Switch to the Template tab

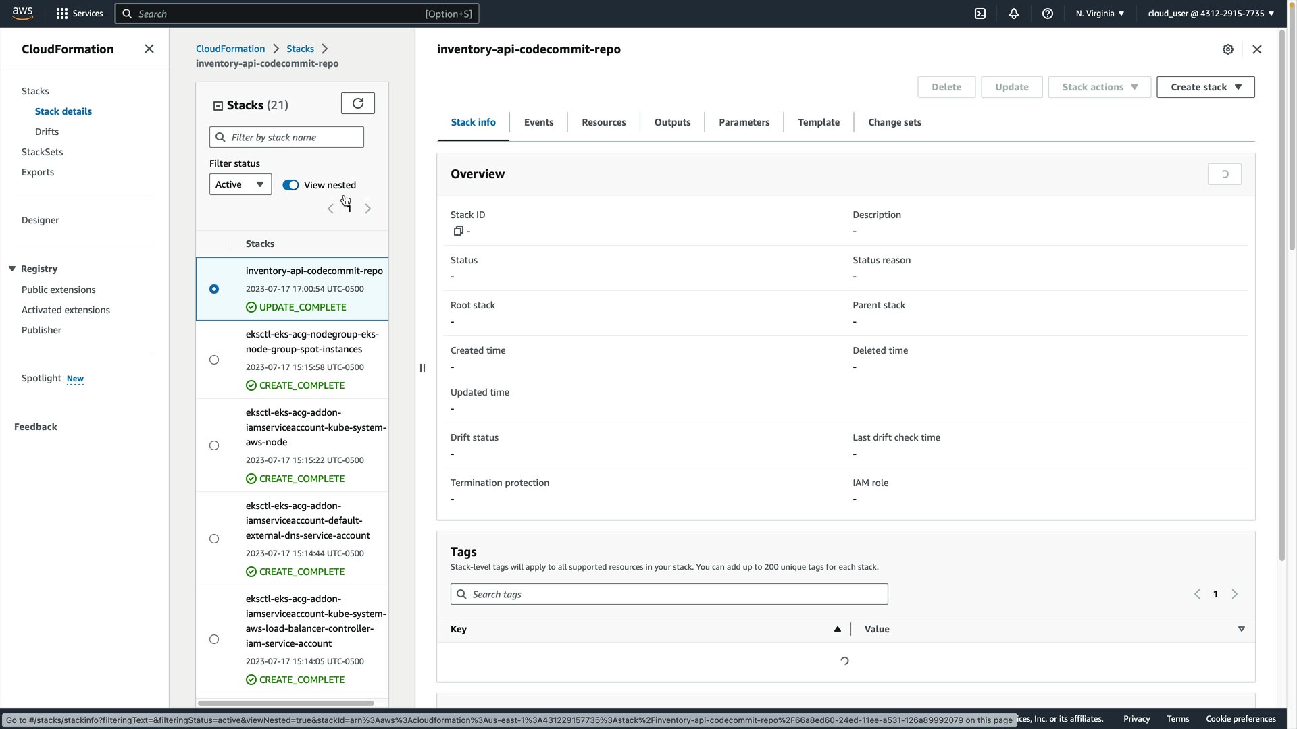(x=819, y=122)
